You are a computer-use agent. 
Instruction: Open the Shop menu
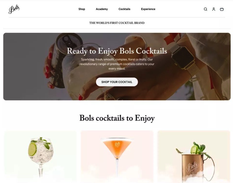click(x=82, y=9)
